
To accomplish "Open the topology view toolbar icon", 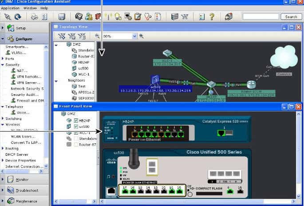I will tap(185, 17).
